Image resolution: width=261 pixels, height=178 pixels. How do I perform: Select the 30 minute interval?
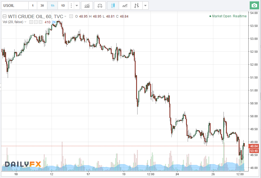pyautogui.click(x=42, y=6)
